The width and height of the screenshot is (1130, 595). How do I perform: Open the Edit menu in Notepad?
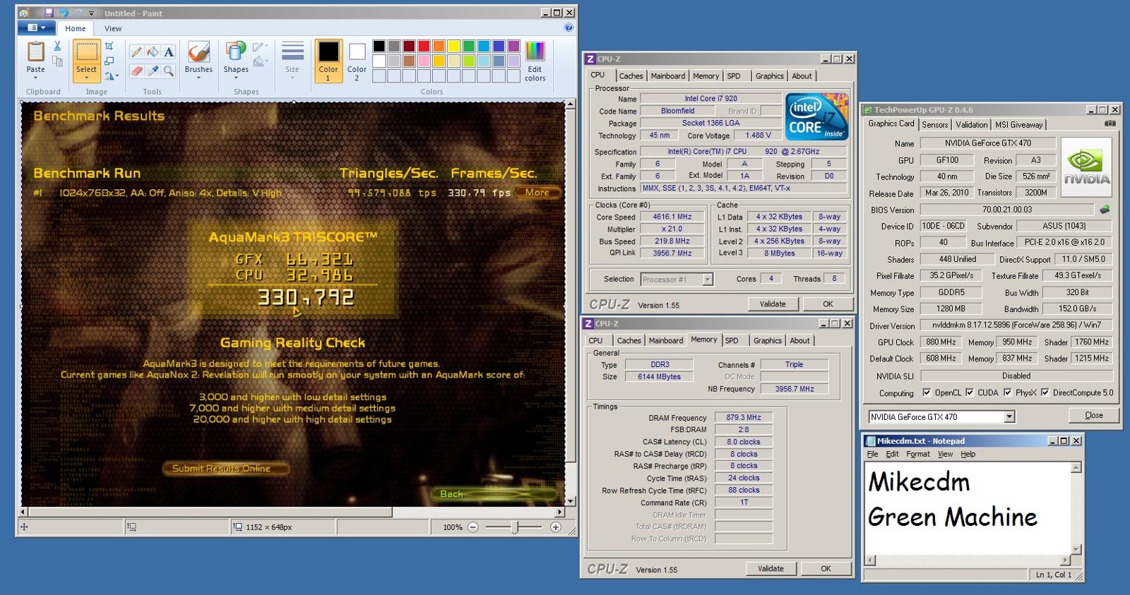coord(892,454)
